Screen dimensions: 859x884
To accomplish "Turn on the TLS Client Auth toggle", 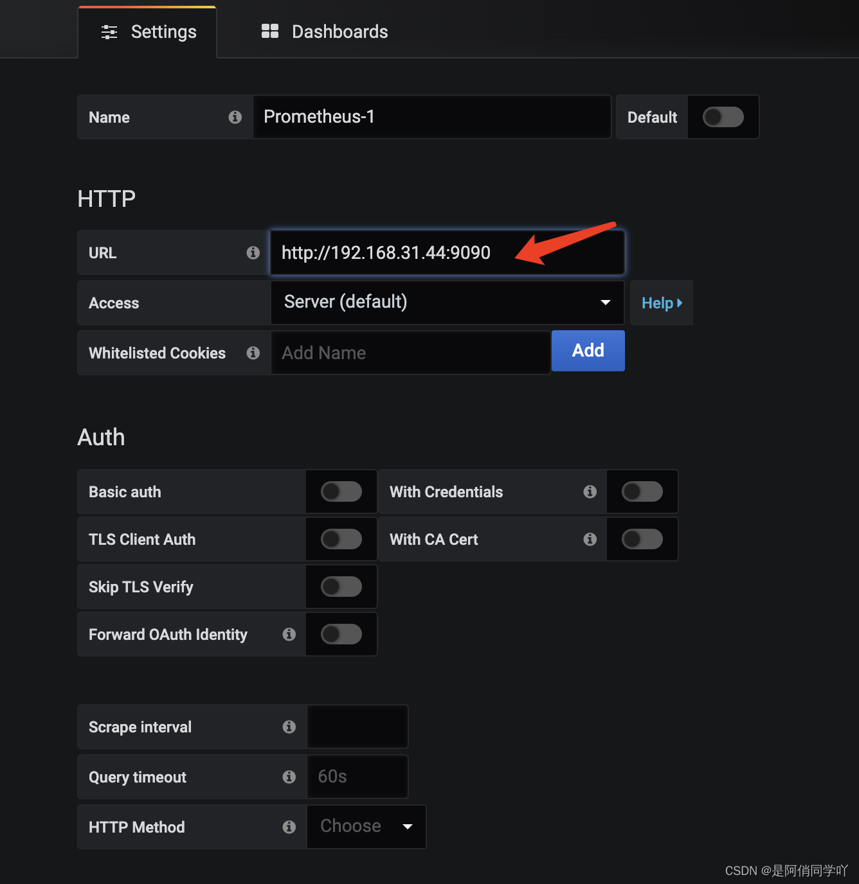I will pos(341,539).
